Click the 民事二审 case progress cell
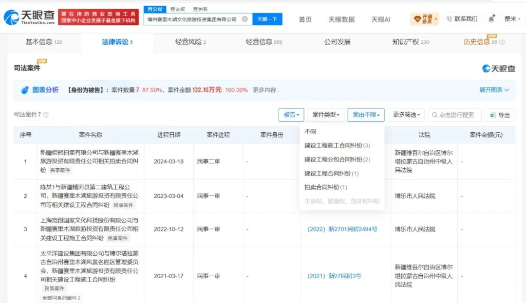 click(x=208, y=161)
